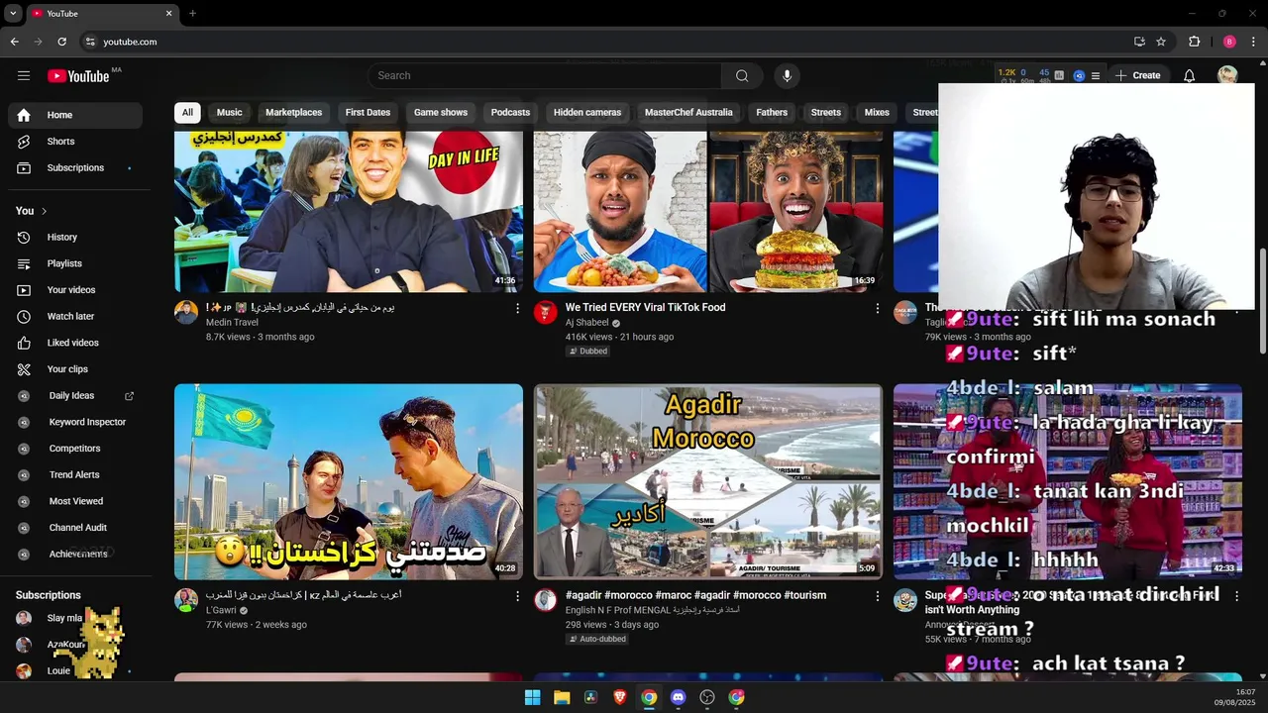Open Subscriptions in sidebar
Viewport: 1268px width, 713px height.
point(75,167)
